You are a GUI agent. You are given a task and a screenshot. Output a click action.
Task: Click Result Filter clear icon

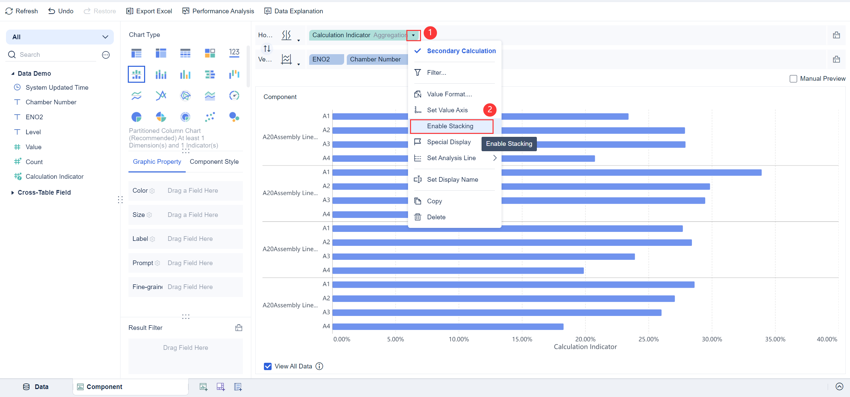(x=239, y=328)
